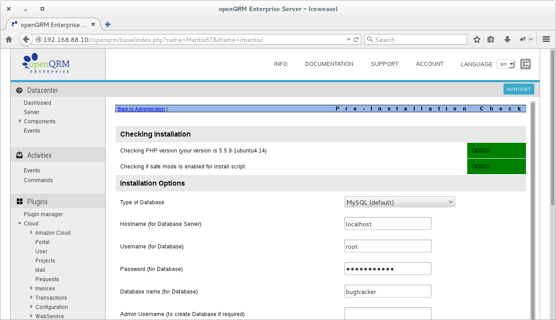Image resolution: width=556 pixels, height=320 pixels.
Task: Click the GOOD status for safe mode check
Action: 496,166
